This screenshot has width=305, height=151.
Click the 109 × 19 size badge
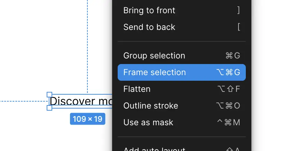click(87, 119)
